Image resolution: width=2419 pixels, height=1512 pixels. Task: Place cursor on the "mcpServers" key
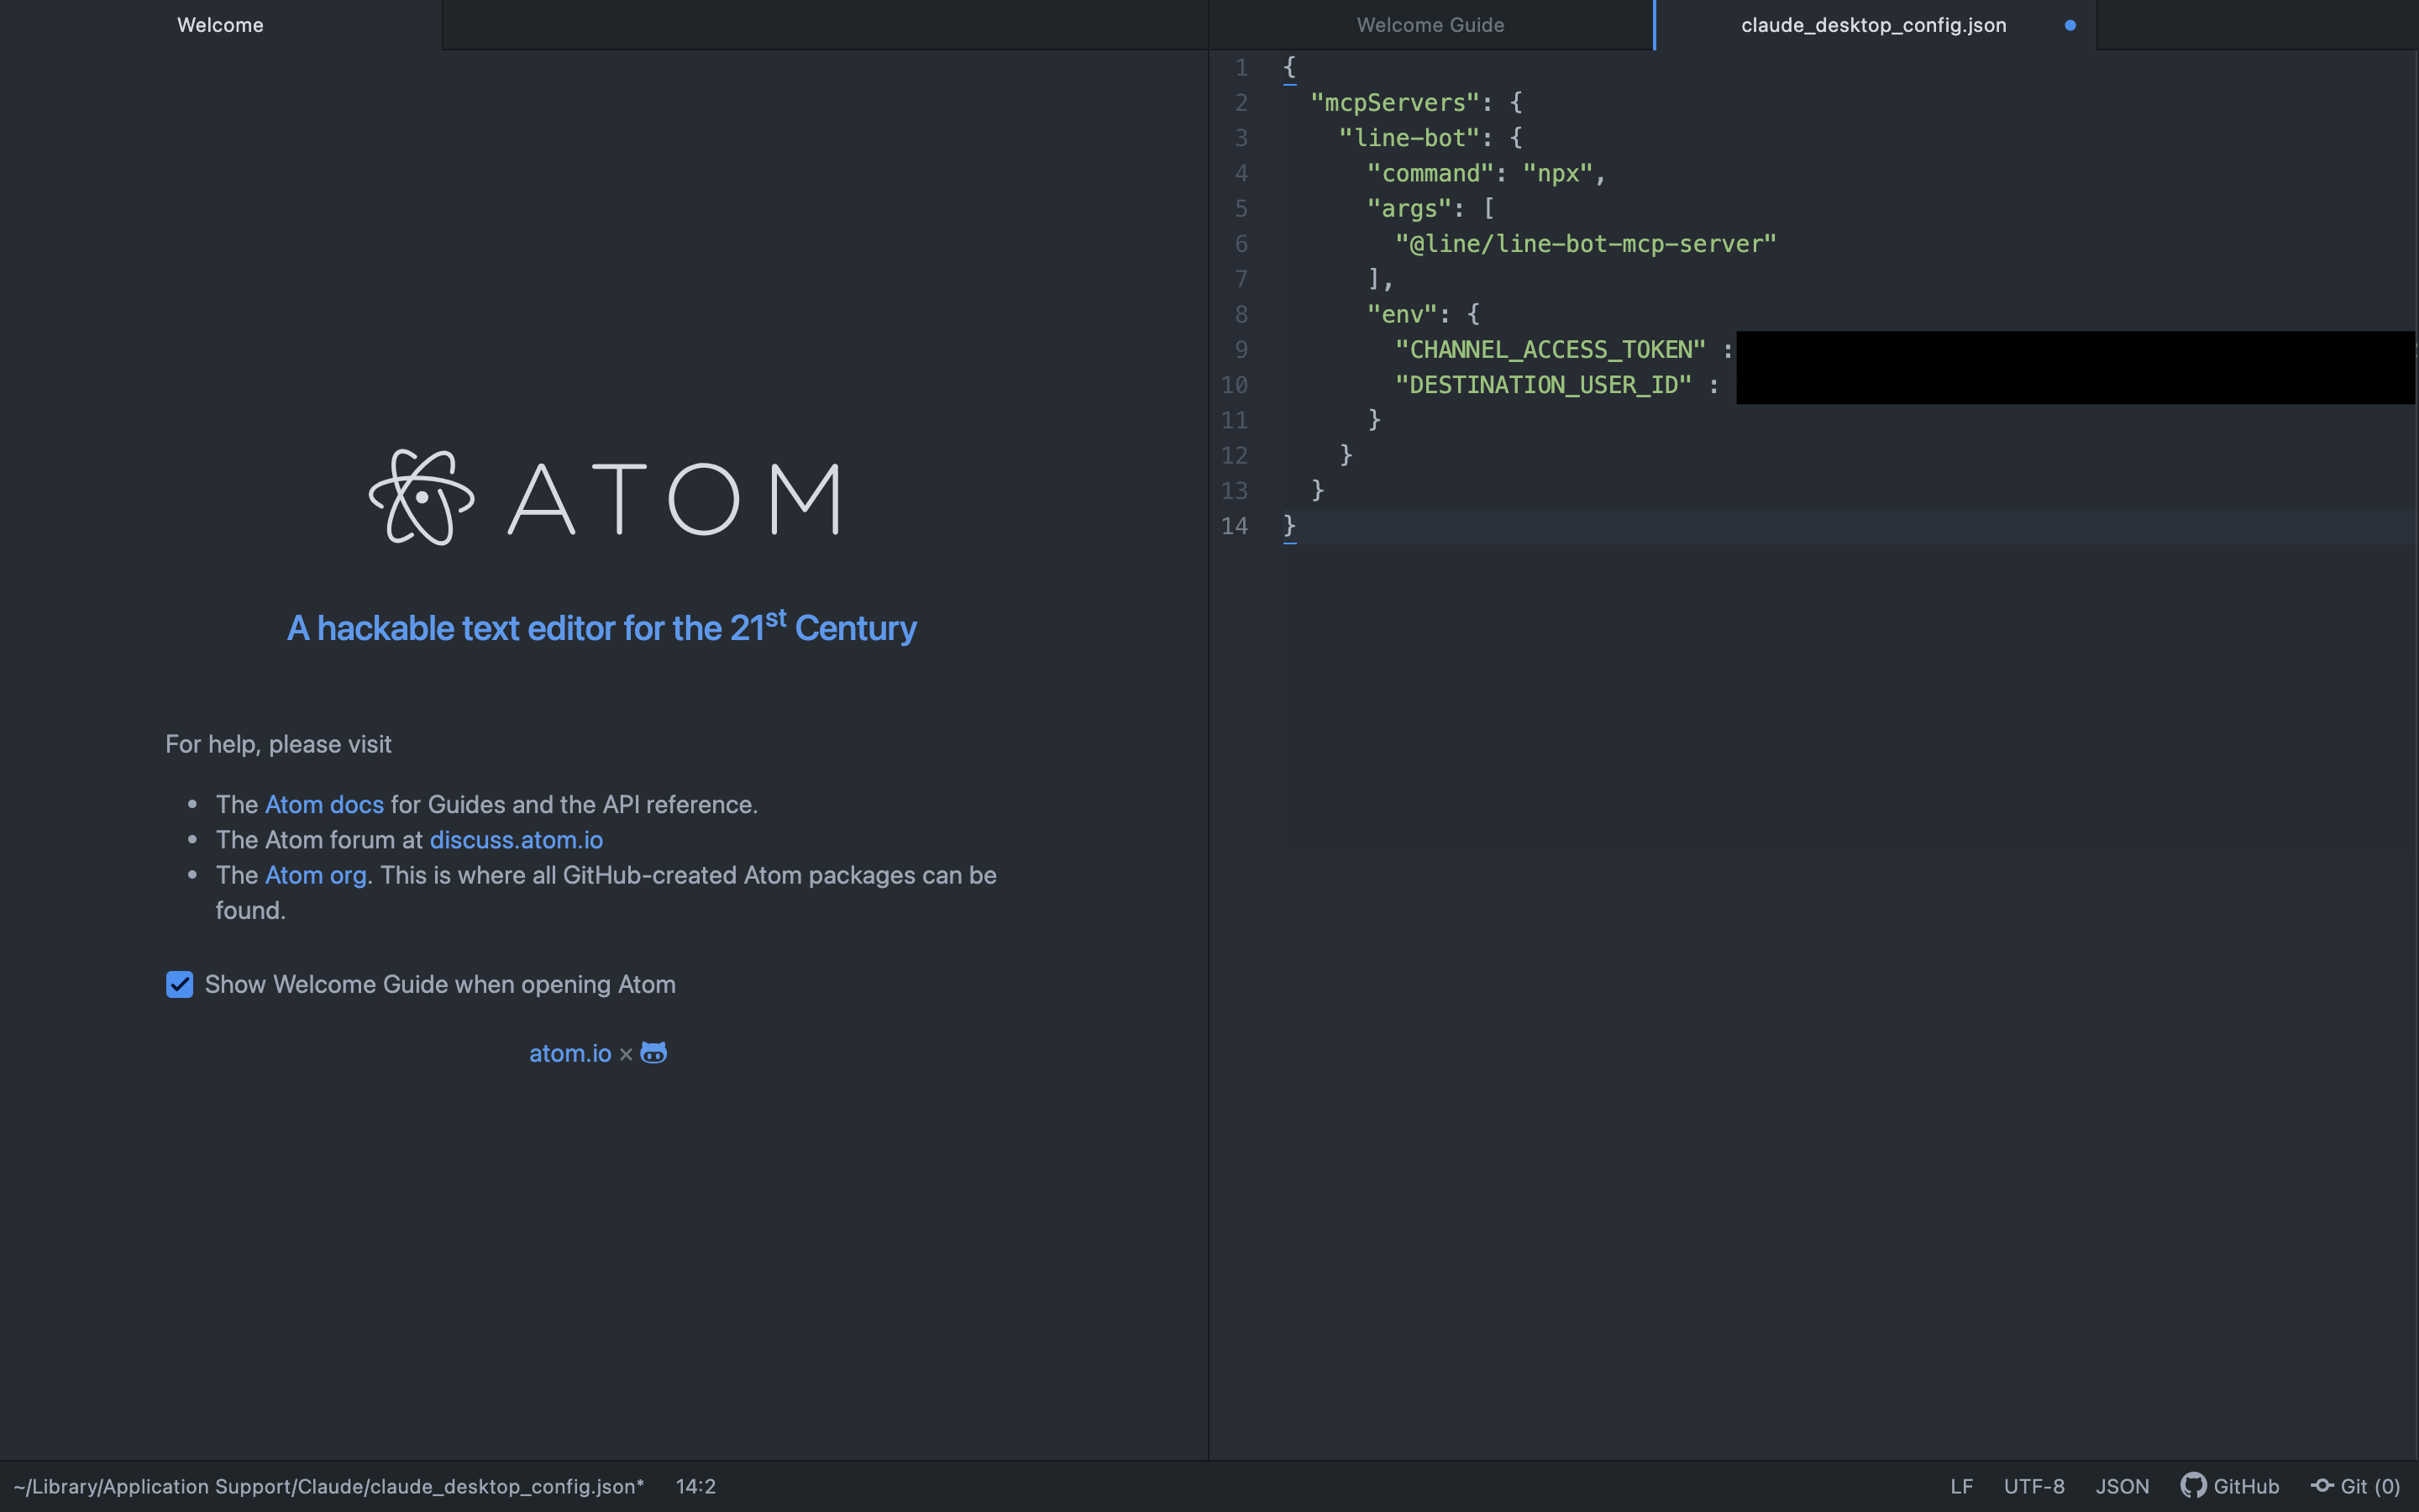pyautogui.click(x=1394, y=103)
